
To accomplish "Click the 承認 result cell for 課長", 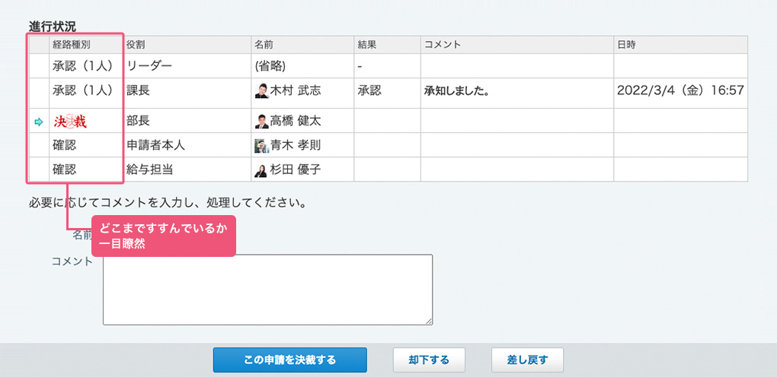I will 388,93.
